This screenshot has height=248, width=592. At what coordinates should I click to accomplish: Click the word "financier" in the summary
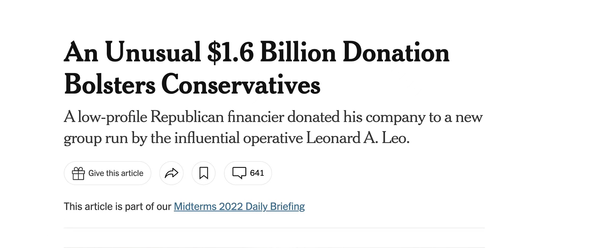[255, 117]
